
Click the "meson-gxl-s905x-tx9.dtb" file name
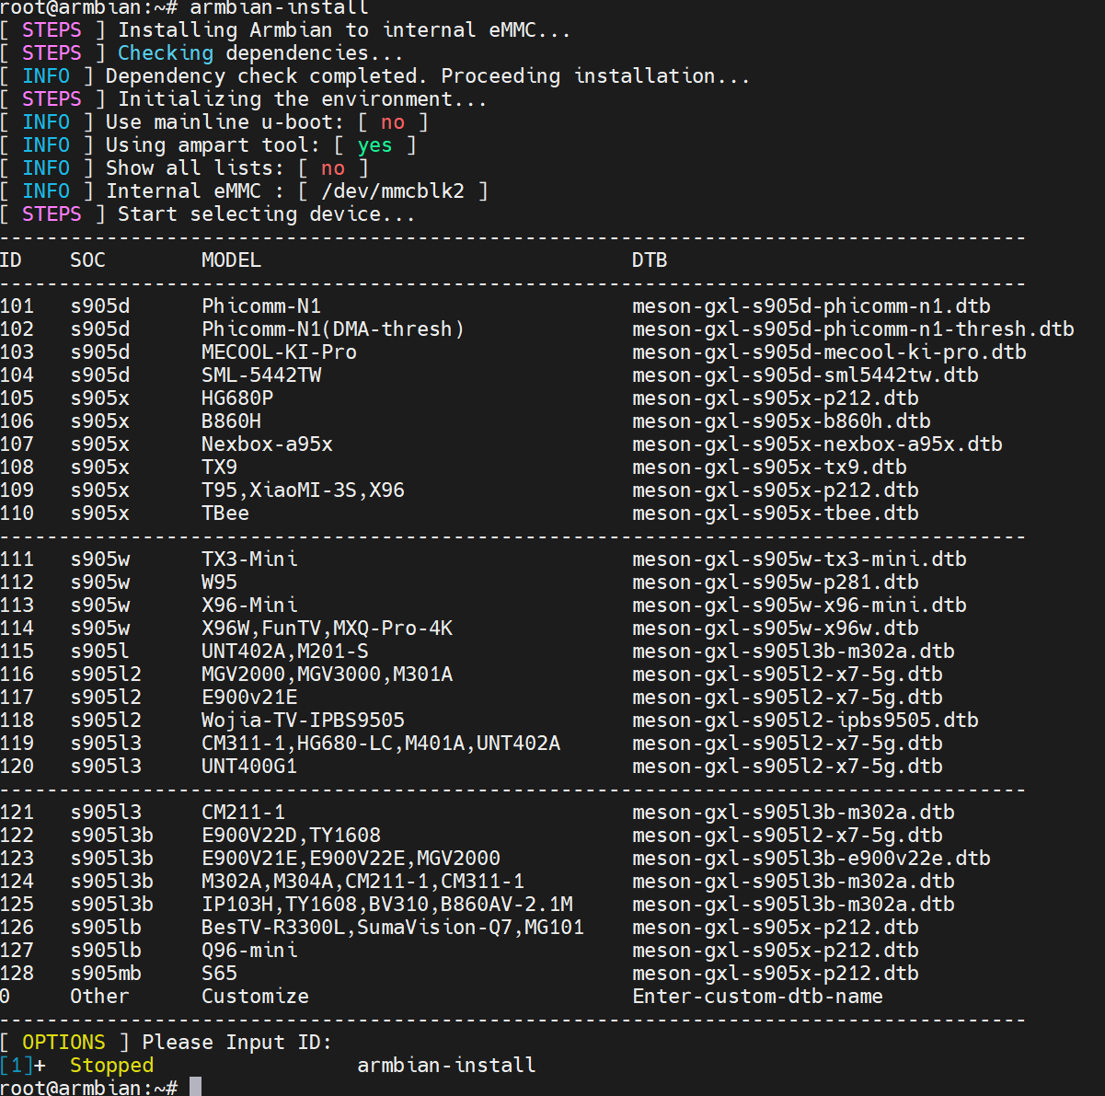(x=769, y=467)
